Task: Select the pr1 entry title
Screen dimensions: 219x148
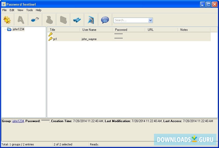Action: pos(55,39)
